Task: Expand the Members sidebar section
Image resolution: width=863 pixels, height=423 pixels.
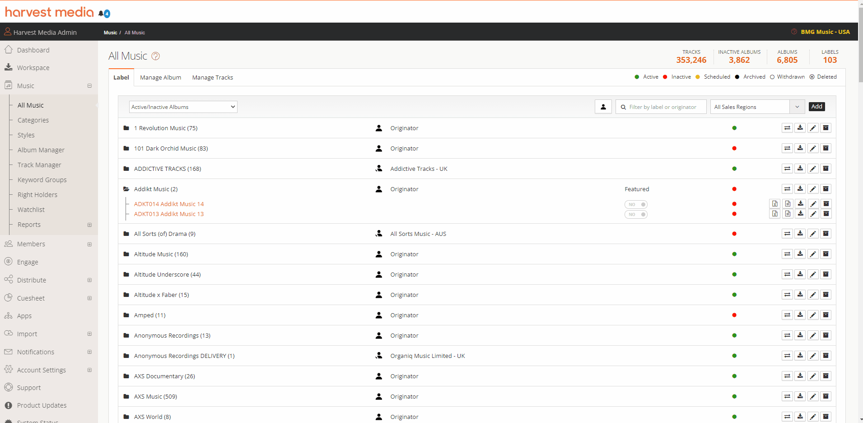Action: pyautogui.click(x=89, y=244)
